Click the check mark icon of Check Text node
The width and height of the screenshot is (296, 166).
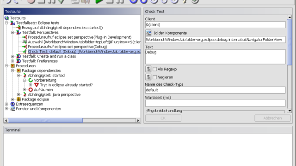tap(25, 51)
